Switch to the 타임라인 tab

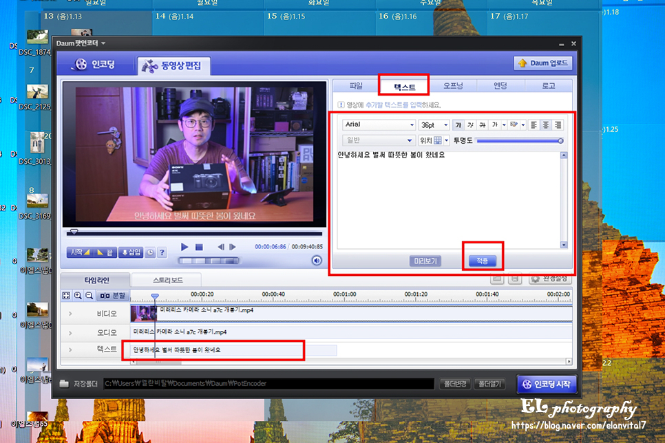pos(96,280)
